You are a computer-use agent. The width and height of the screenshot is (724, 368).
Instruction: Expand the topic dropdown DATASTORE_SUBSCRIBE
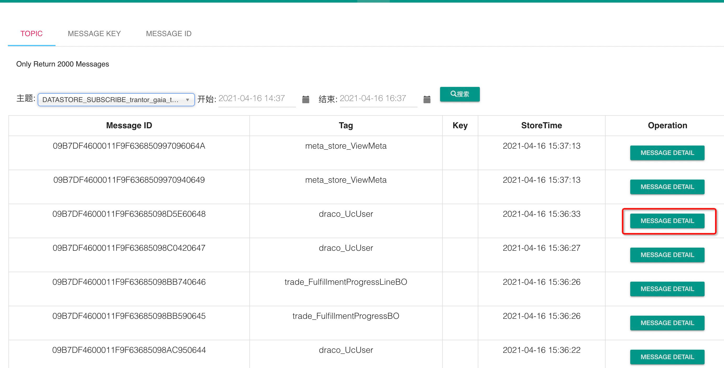pyautogui.click(x=116, y=100)
